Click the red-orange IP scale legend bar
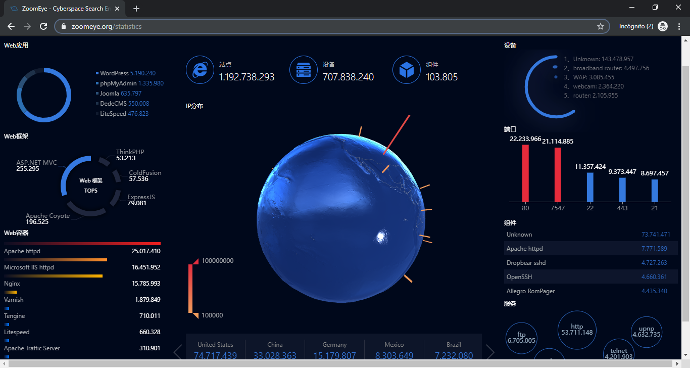This screenshot has width=690, height=368. (x=190, y=288)
